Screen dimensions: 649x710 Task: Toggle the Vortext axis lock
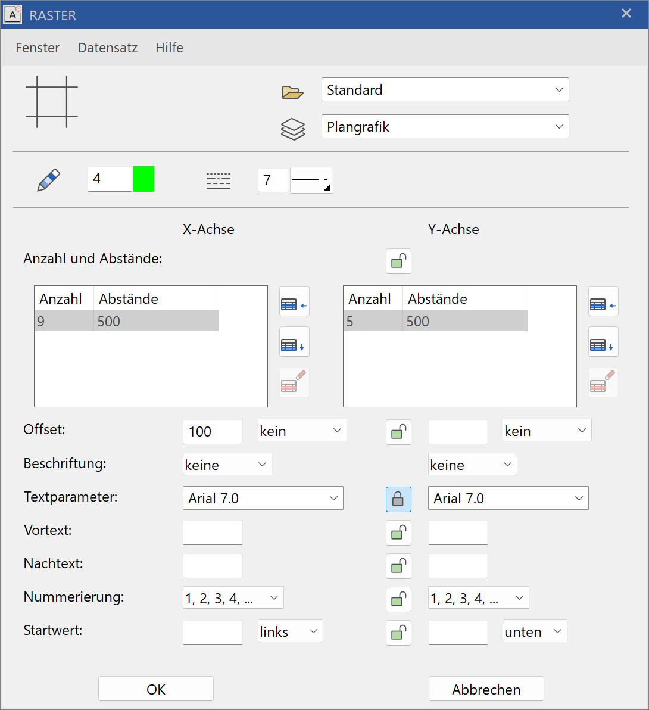[399, 533]
